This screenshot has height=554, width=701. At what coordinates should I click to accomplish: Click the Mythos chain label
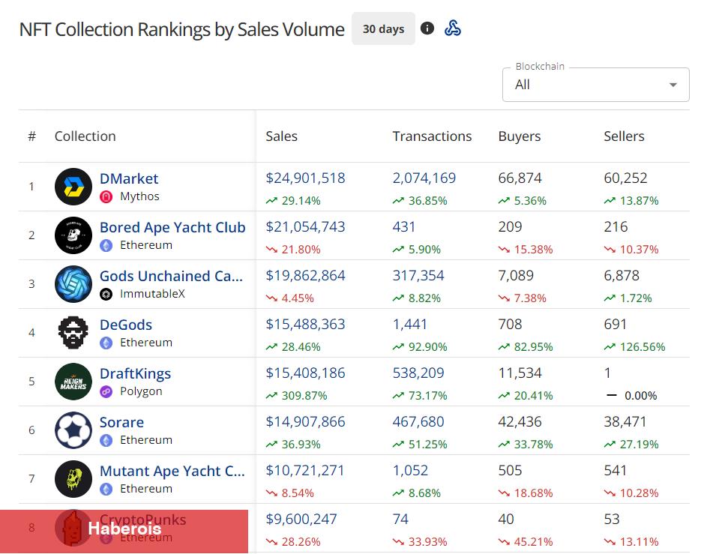tap(139, 196)
